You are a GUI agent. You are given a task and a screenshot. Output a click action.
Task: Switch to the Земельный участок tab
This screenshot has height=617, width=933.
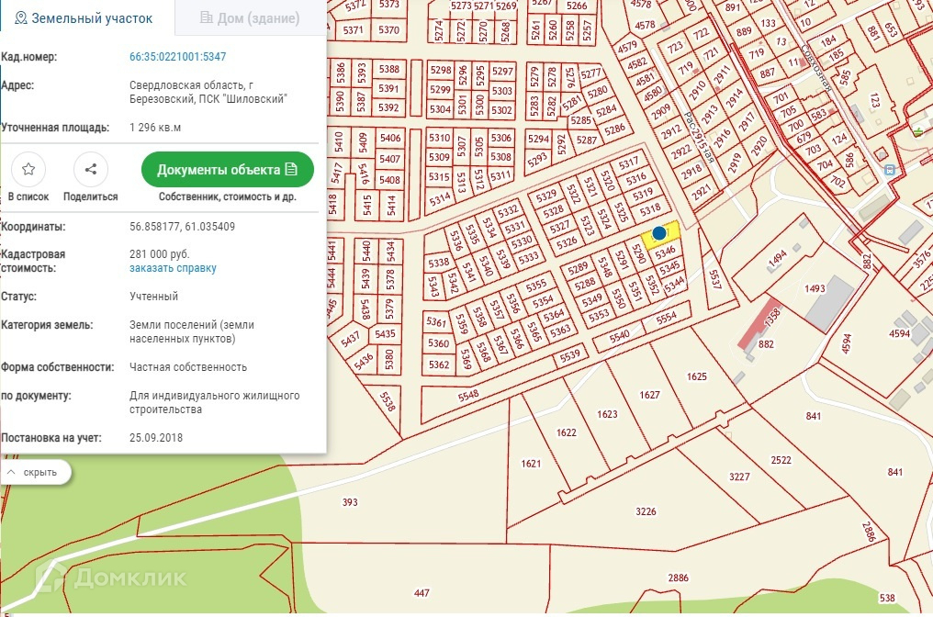point(84,18)
